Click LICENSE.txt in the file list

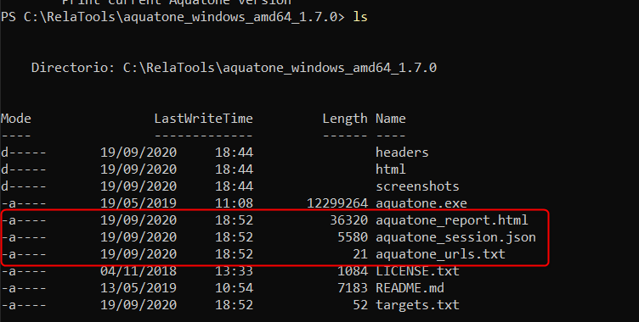417,271
